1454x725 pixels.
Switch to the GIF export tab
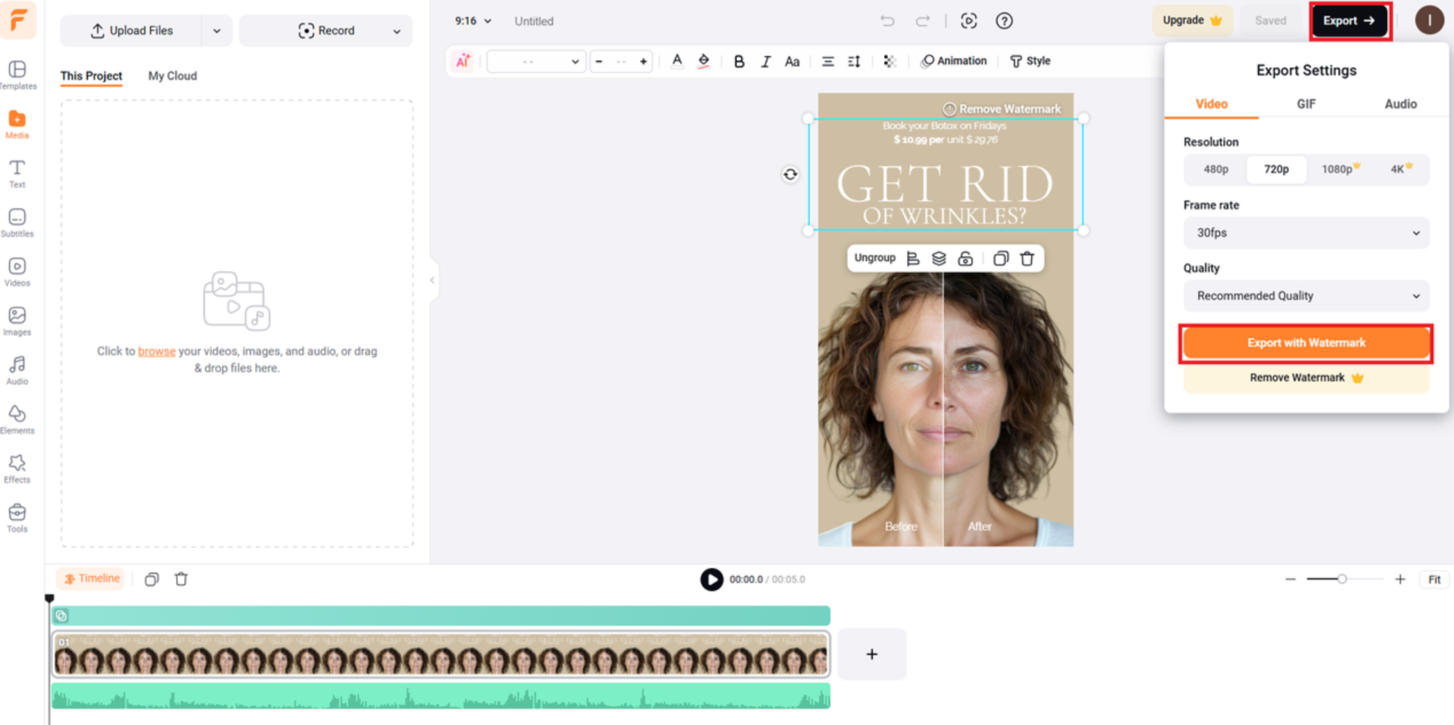(1306, 104)
